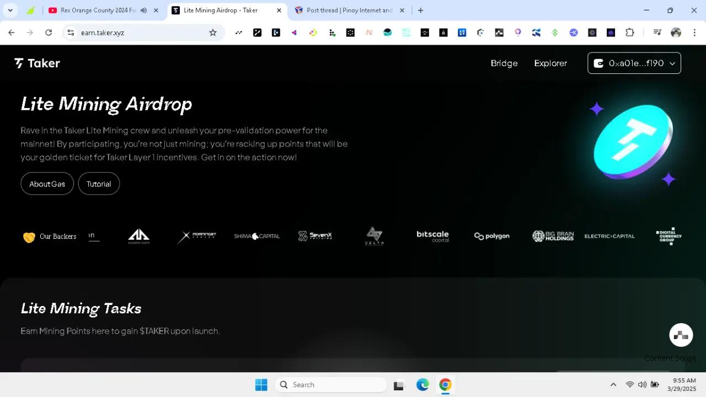Go back to the previous page
This screenshot has height=397, width=706.
12,33
